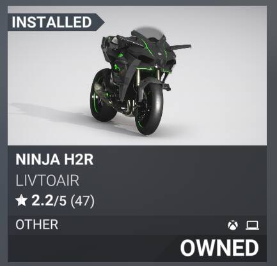This screenshot has height=266, width=277.
Task: Click the empty area beside LIVTOAIR text
Action: click(171, 181)
